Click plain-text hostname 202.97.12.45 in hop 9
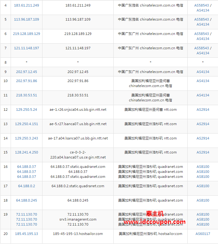This screenshot has width=218, height=244. (x=78, y=72)
